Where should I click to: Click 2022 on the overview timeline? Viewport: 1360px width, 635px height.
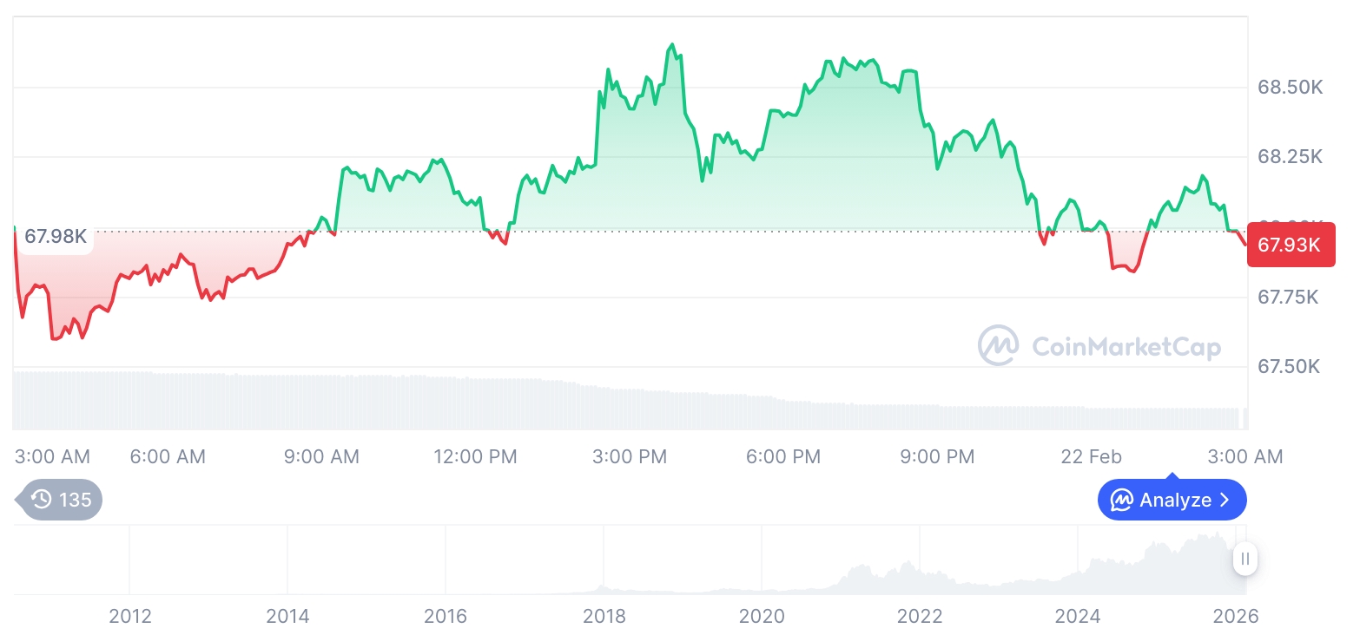(x=919, y=617)
